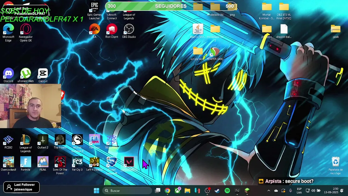Select the png folder
This screenshot has height=196, width=348.
[x=232, y=10]
